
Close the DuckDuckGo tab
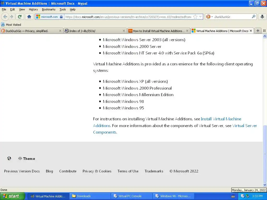60,31
